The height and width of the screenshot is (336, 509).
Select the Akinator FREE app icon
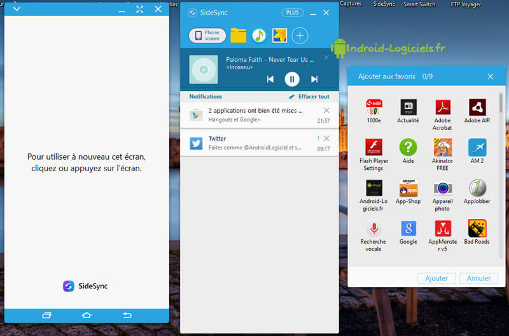442,148
